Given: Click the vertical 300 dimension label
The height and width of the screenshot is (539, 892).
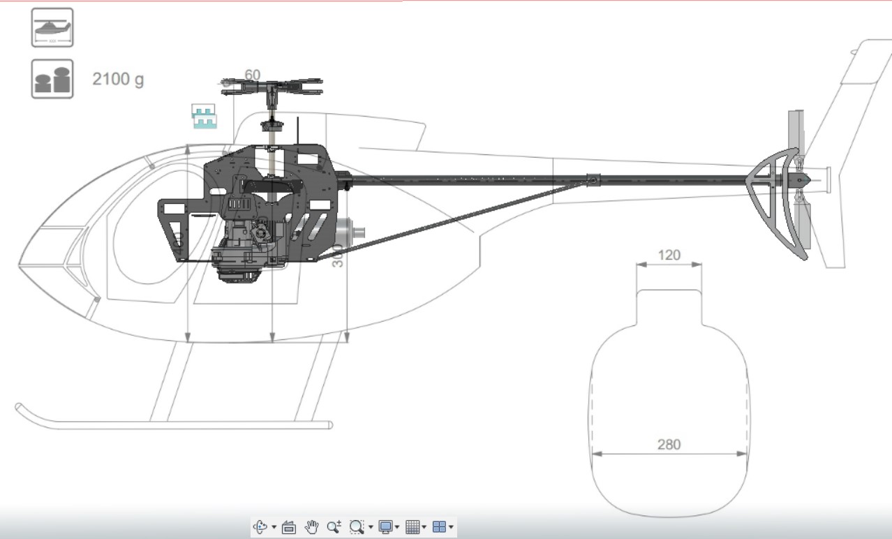Looking at the screenshot, I should [x=337, y=257].
